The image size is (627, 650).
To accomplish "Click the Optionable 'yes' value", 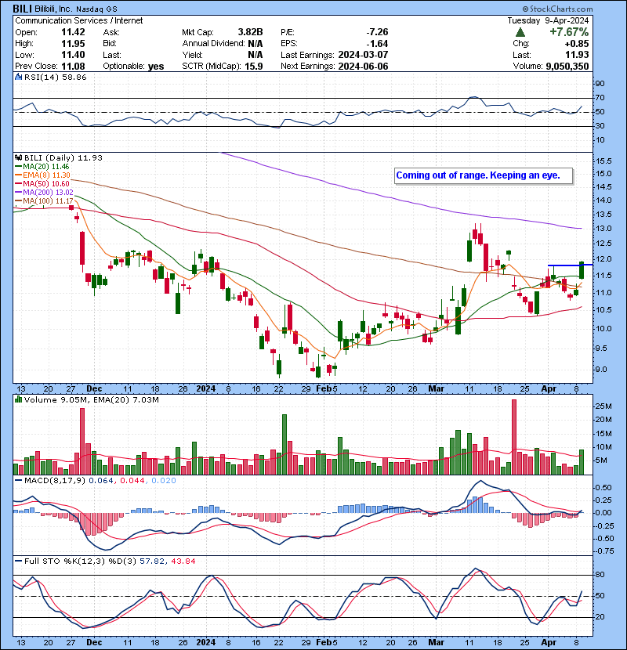I will (156, 67).
